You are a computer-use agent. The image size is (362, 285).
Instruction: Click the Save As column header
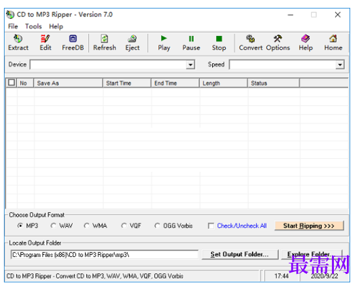point(68,83)
